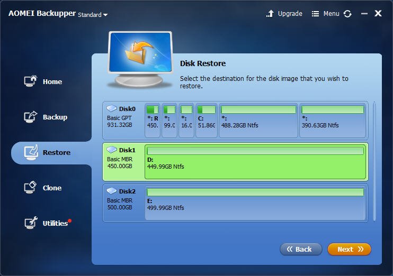393x276 pixels.
Task: Minimize the AOMEI Backupper window
Action: pos(364,14)
